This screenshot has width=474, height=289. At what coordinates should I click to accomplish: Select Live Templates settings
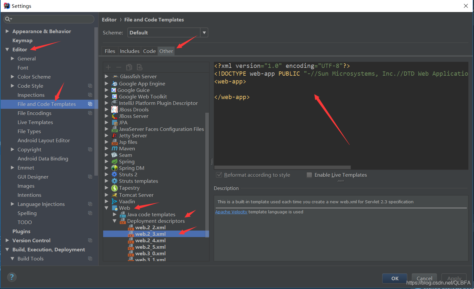(x=35, y=122)
